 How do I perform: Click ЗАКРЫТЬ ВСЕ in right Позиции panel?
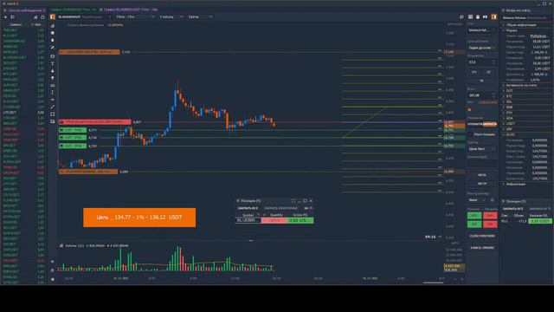(512, 209)
